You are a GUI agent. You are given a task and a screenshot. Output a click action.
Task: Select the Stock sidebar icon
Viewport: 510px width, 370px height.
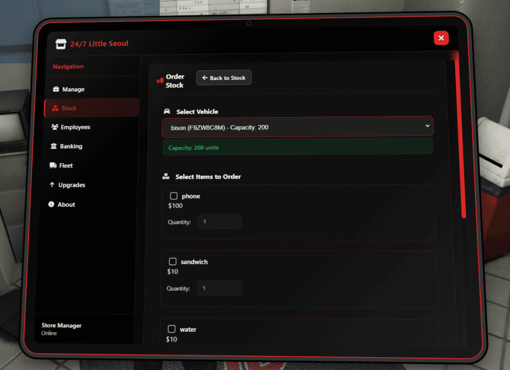pyautogui.click(x=55, y=108)
